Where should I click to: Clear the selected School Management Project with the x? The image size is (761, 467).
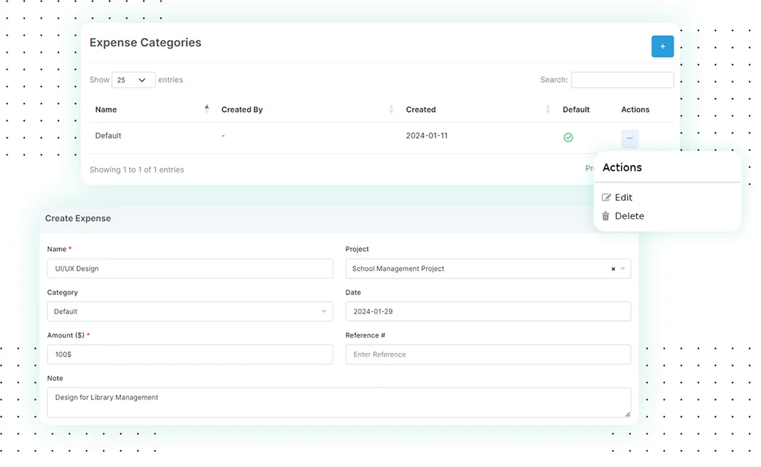[x=613, y=268]
